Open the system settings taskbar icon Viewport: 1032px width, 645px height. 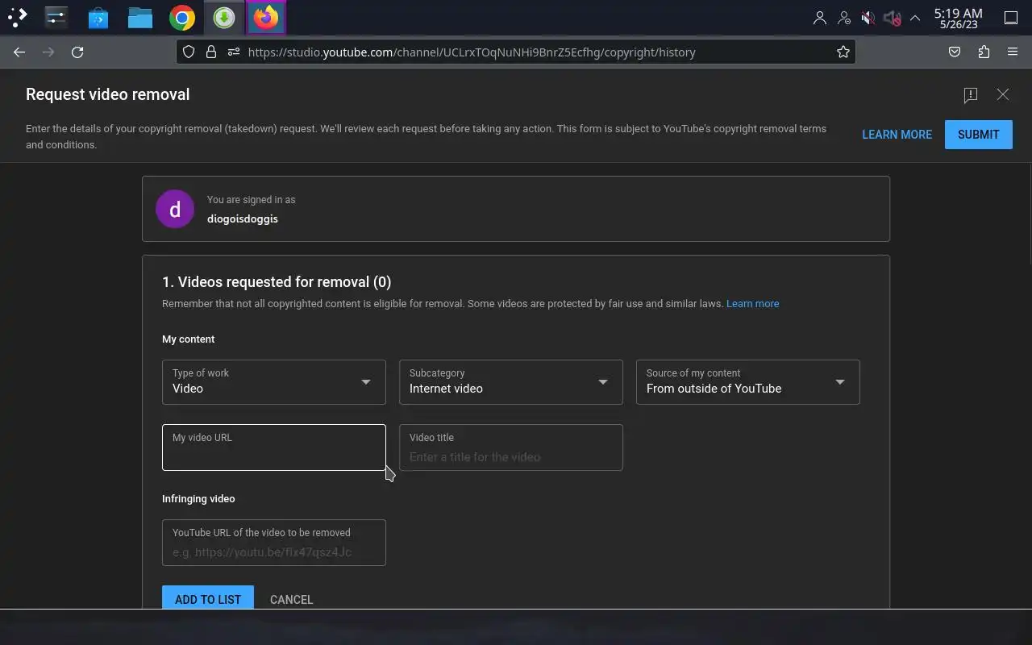pyautogui.click(x=56, y=17)
